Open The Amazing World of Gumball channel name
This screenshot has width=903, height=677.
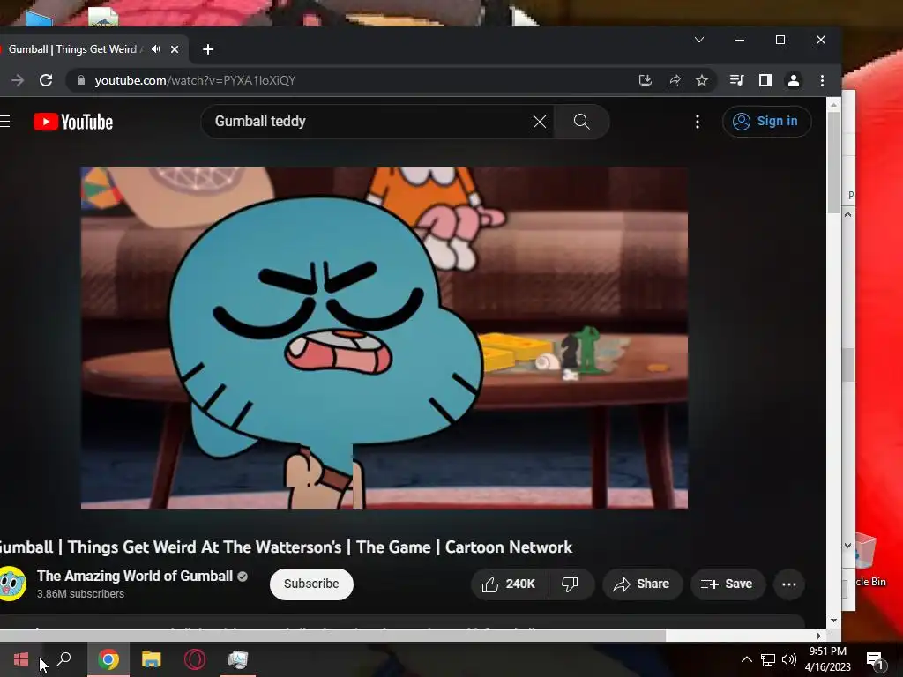135,577
